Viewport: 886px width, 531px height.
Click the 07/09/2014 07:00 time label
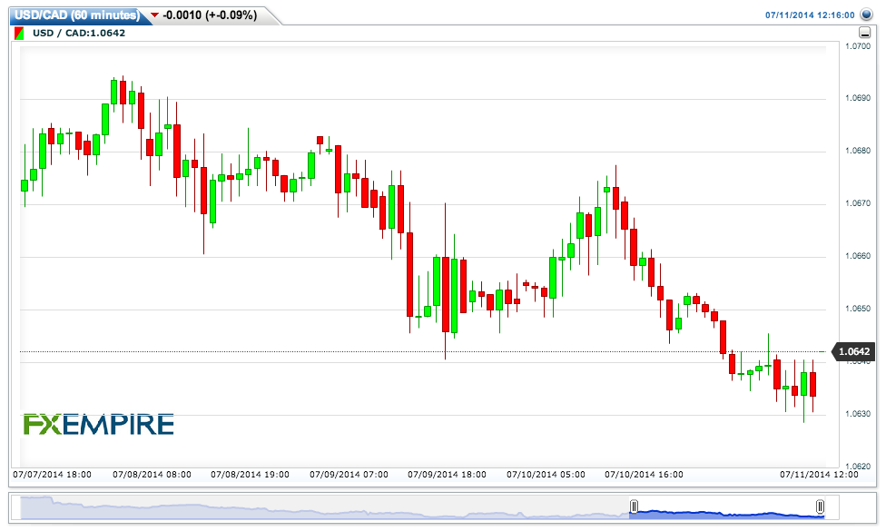tap(349, 475)
